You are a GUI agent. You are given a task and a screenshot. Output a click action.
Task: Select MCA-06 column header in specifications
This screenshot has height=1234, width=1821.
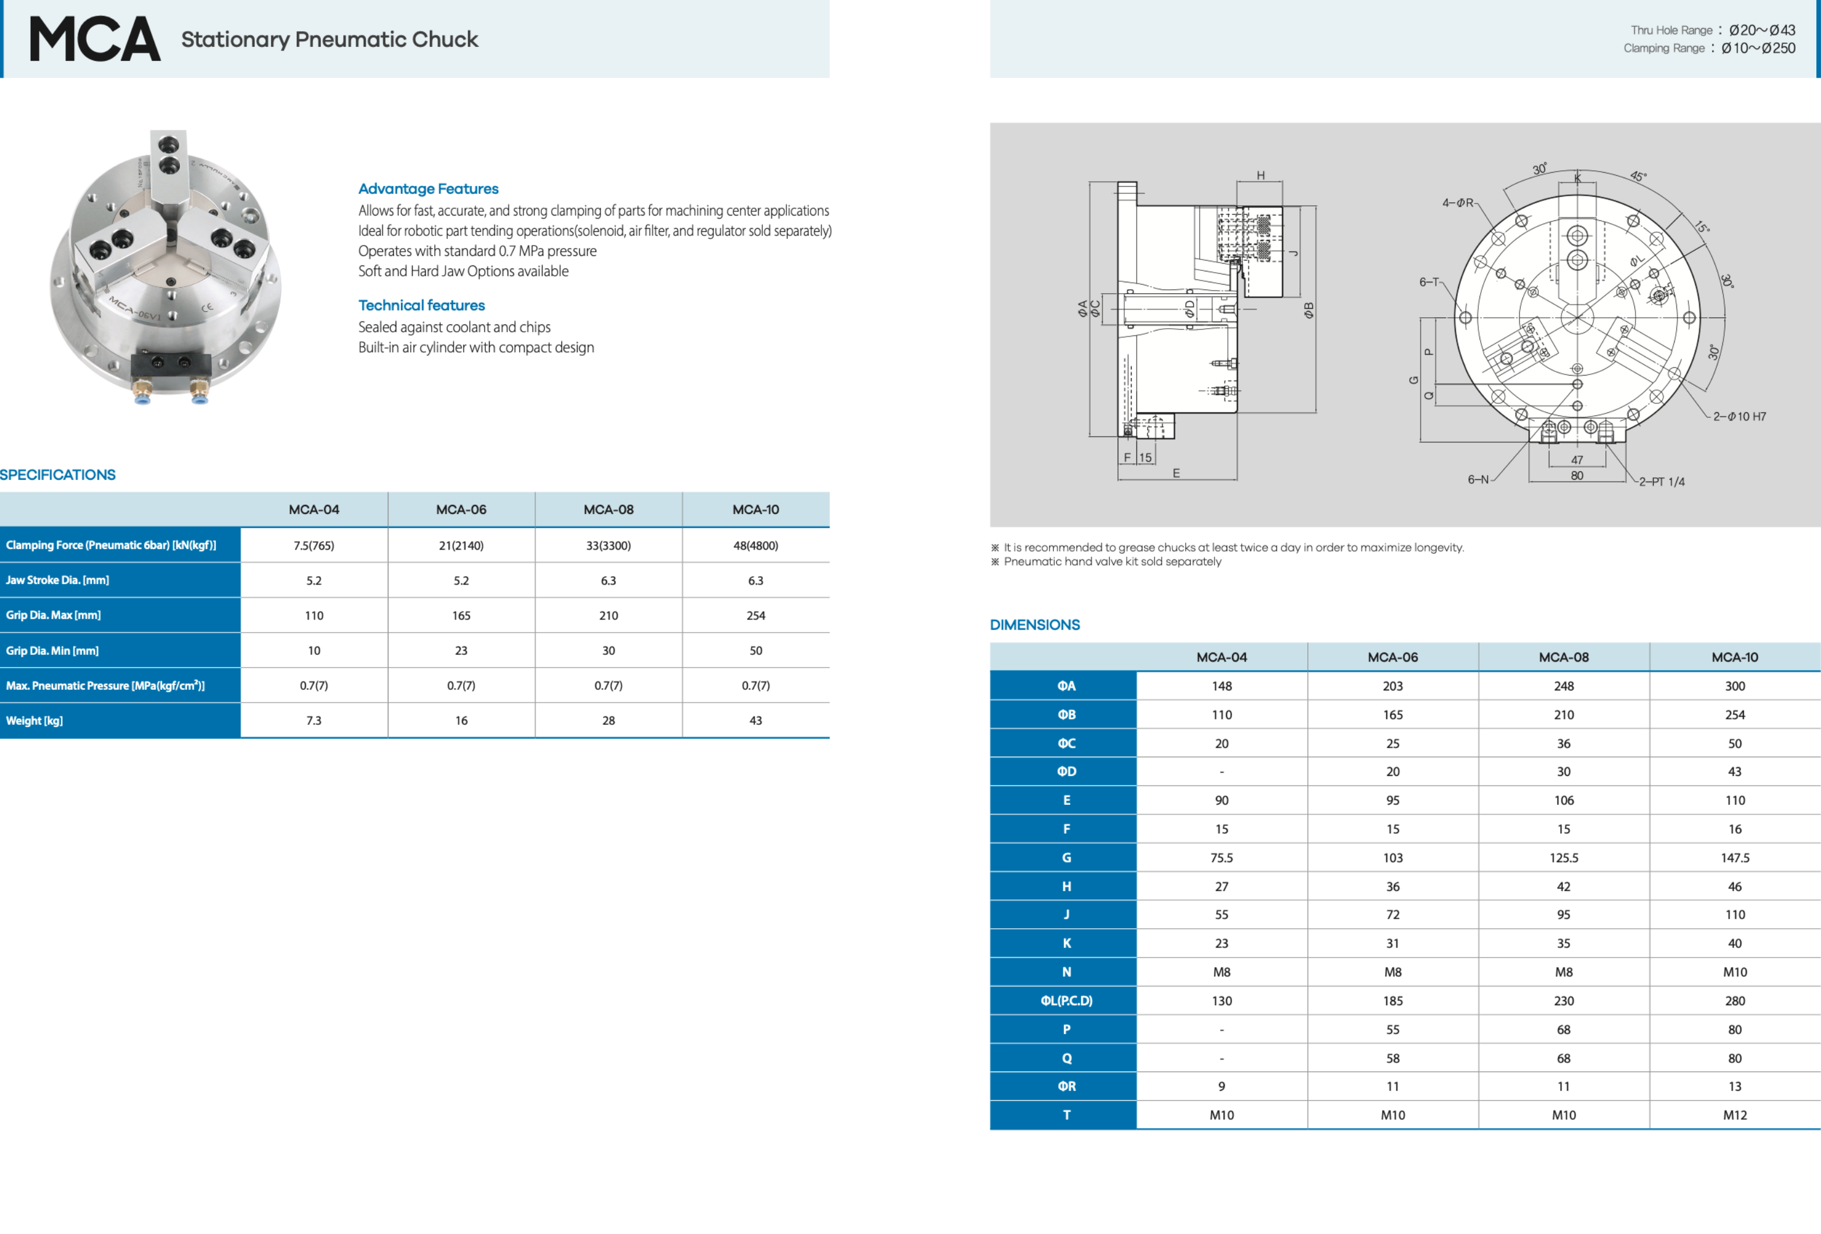461,509
